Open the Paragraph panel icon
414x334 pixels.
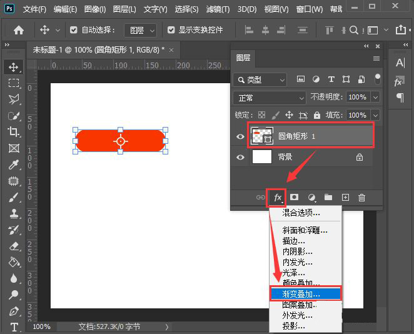400,98
